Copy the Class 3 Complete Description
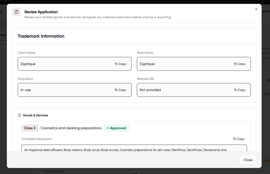Image resolution: width=270 pixels, height=174 pixels. [x=239, y=139]
